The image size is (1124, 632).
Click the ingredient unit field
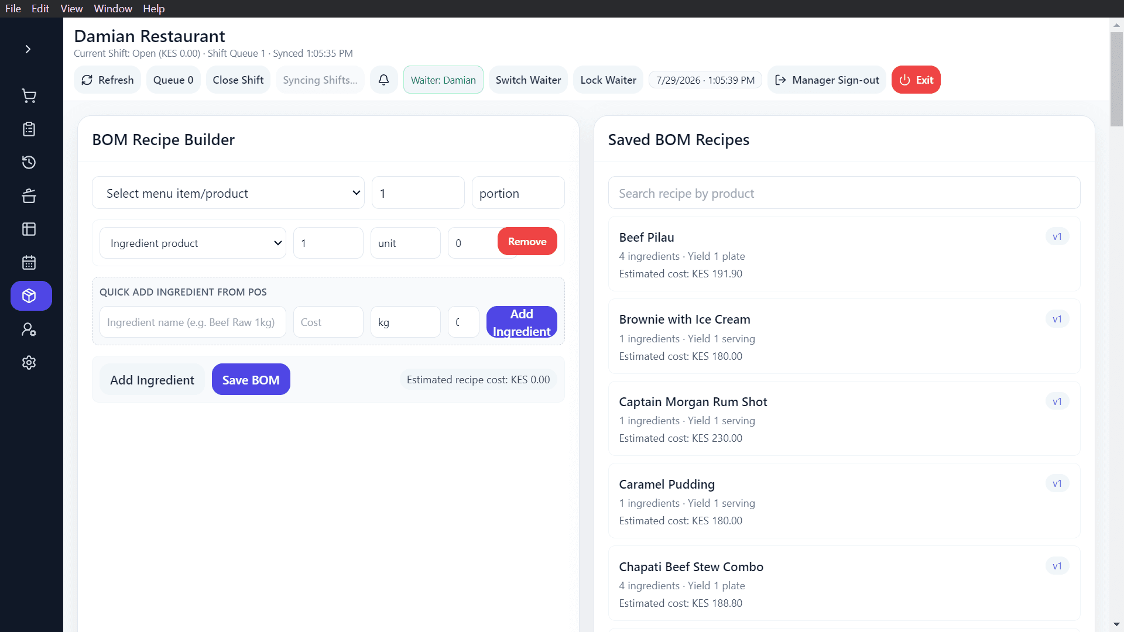pyautogui.click(x=406, y=243)
